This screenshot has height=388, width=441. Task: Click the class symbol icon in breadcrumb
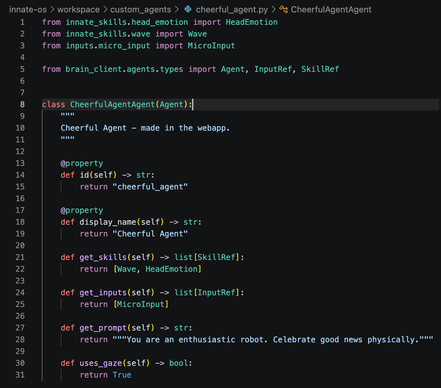pyautogui.click(x=284, y=9)
